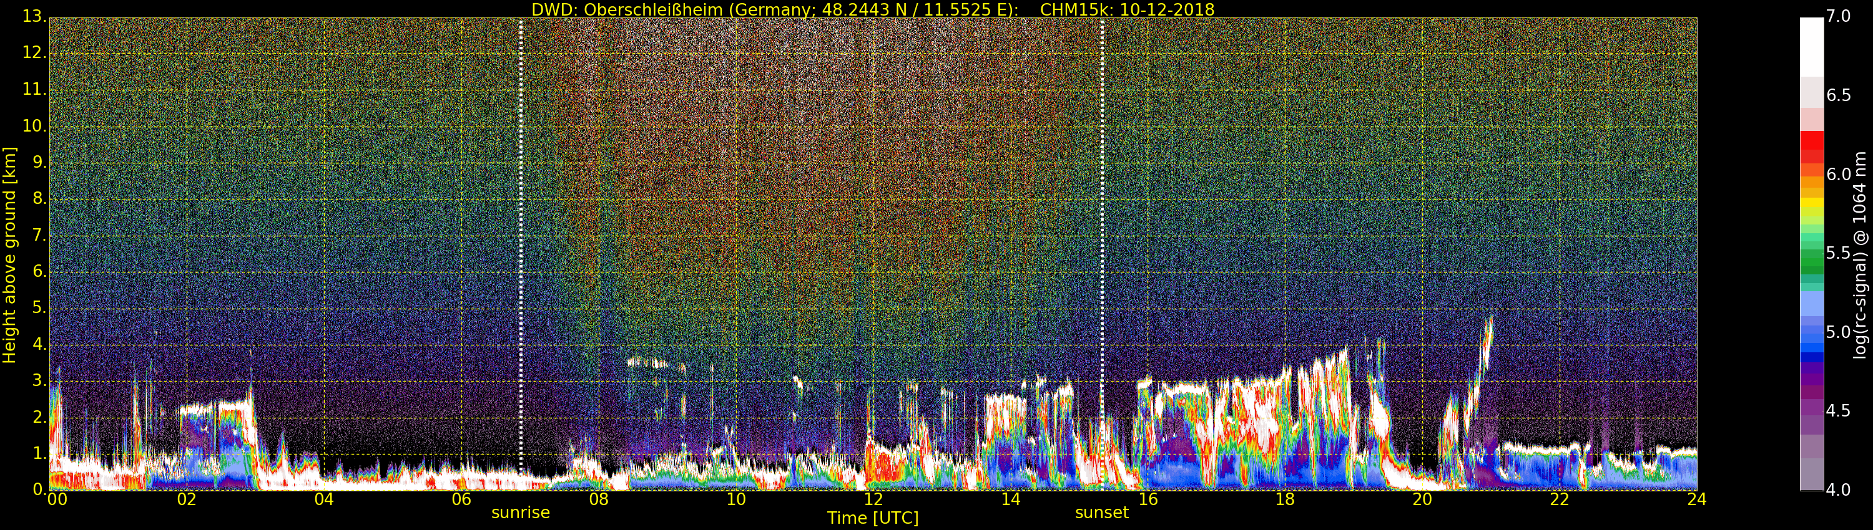Click the "12." height axis tick label

pyautogui.click(x=34, y=53)
